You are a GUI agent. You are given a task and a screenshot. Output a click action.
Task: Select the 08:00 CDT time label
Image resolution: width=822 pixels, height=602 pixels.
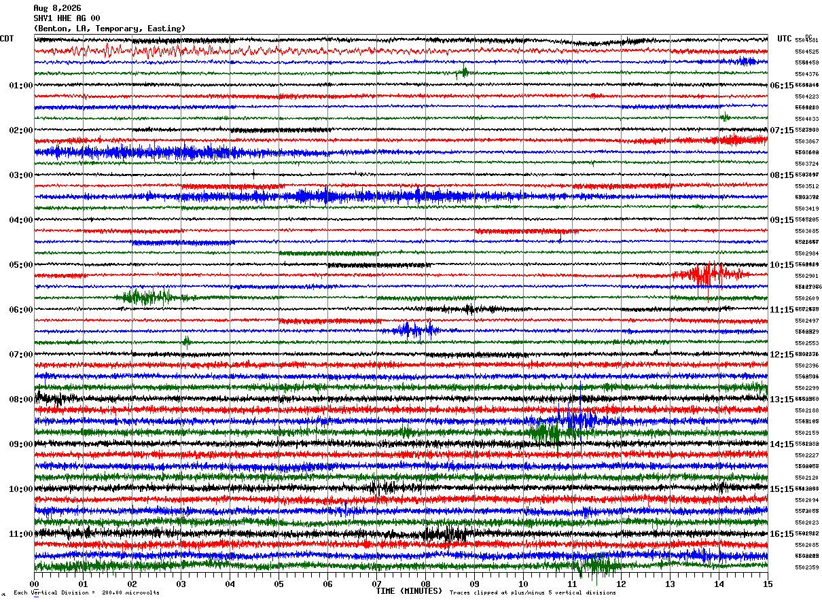pos(21,400)
